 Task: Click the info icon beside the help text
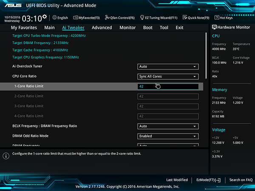pyautogui.click(x=6, y=156)
